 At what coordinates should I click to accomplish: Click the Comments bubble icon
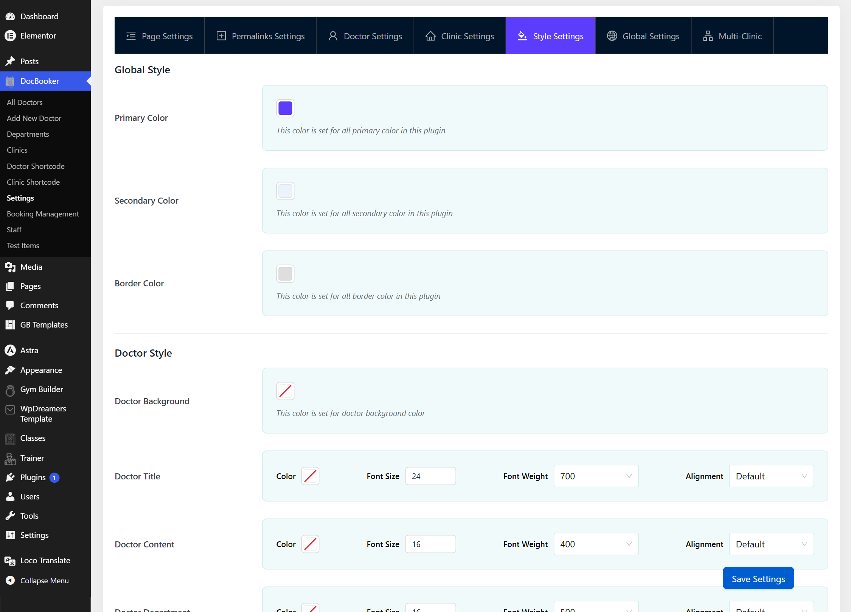10,305
